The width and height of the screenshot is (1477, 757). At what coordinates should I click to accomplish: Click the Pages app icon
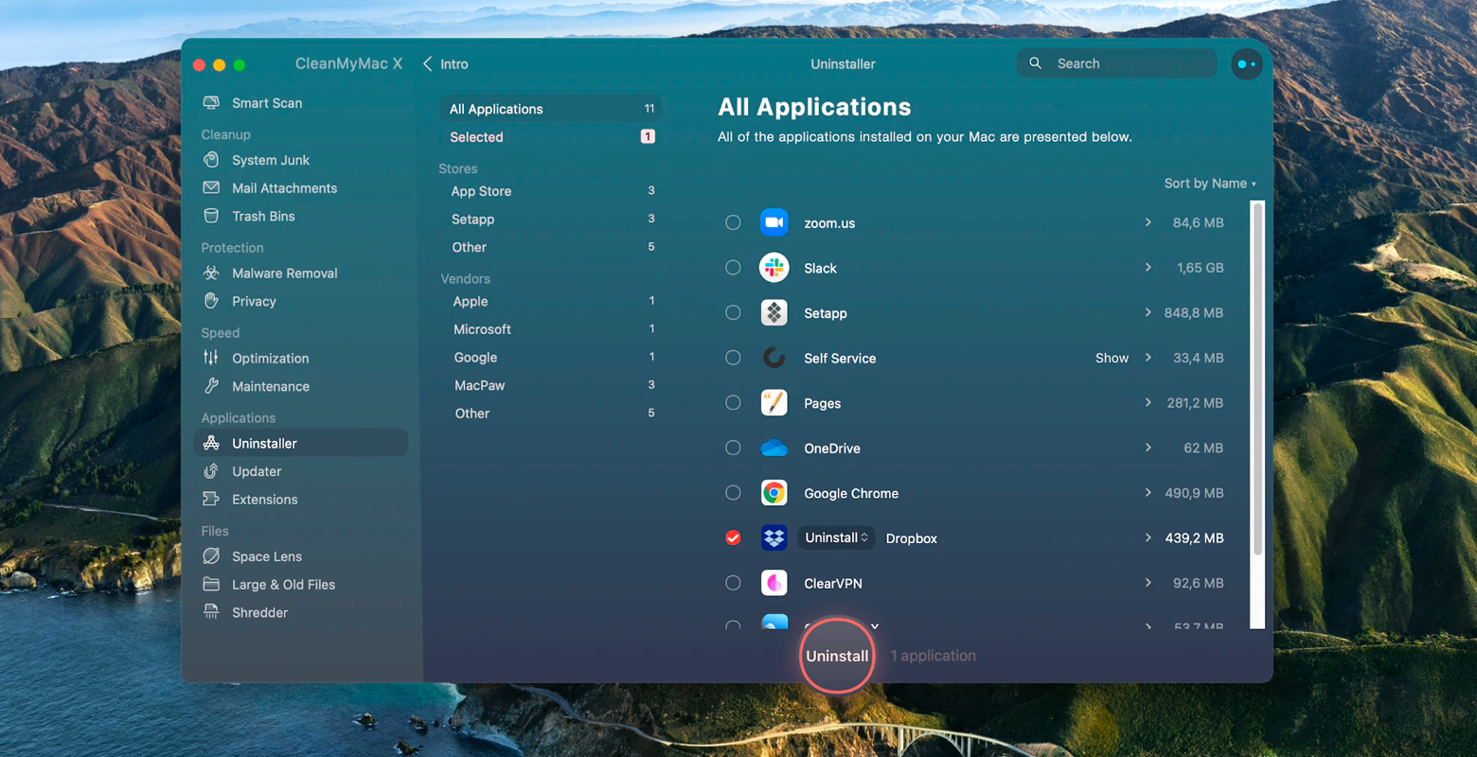774,402
